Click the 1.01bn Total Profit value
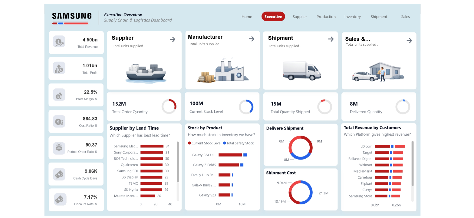Viewport: 474px width, 218px height. [90, 66]
